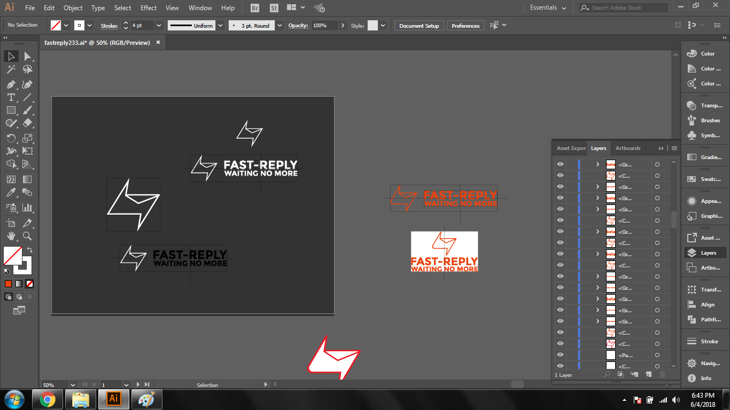Open the 3 pt. Round brush dropdown
This screenshot has width=730, height=410.
click(280, 26)
